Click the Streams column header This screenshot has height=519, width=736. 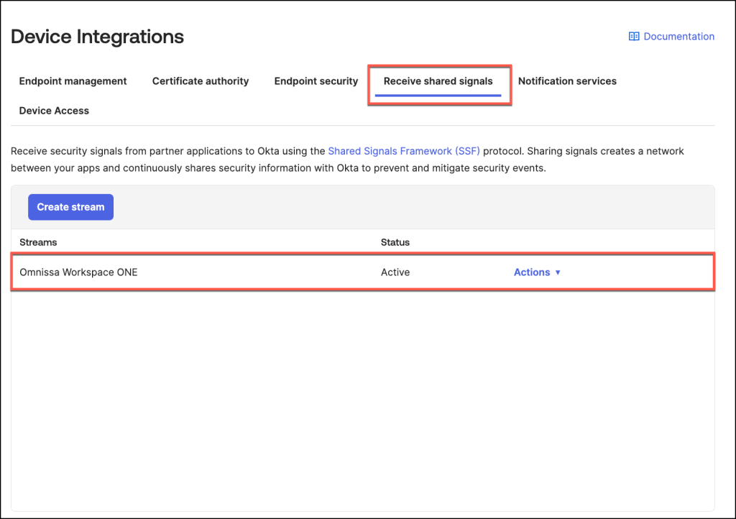coord(38,242)
